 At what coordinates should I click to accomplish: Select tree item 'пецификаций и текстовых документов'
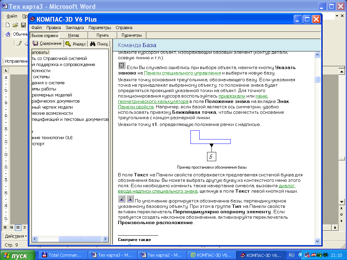click(x=70, y=120)
